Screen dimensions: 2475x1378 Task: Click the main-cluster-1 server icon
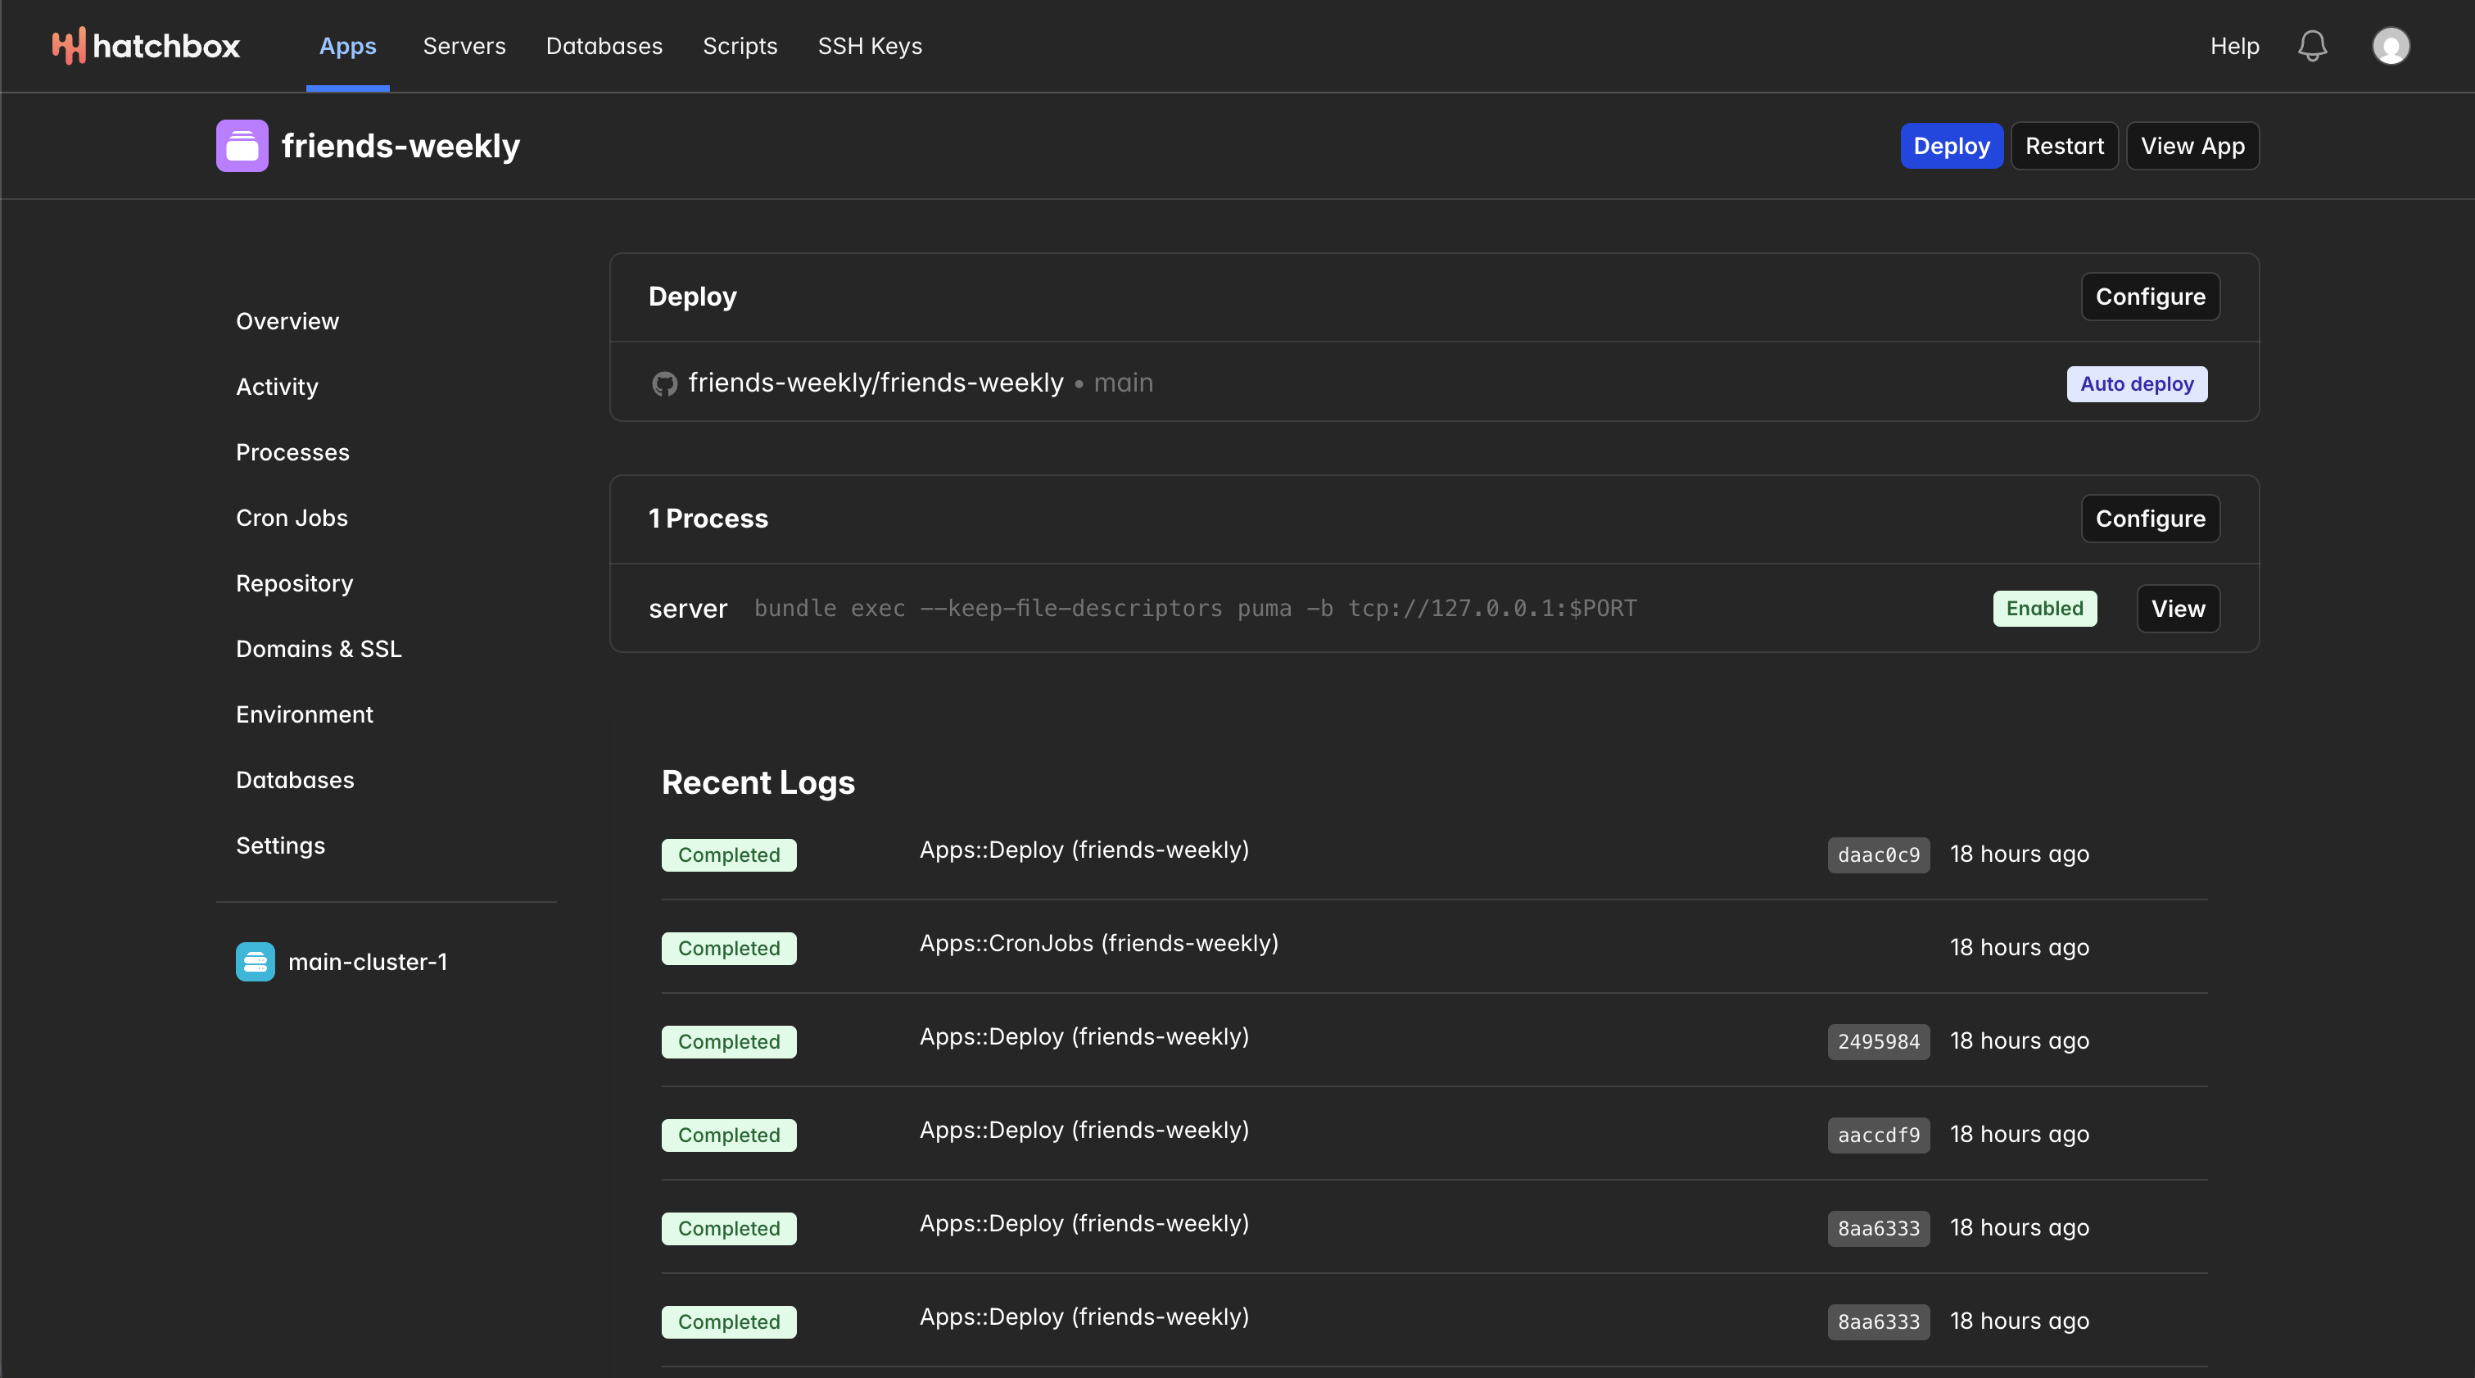[x=256, y=962]
